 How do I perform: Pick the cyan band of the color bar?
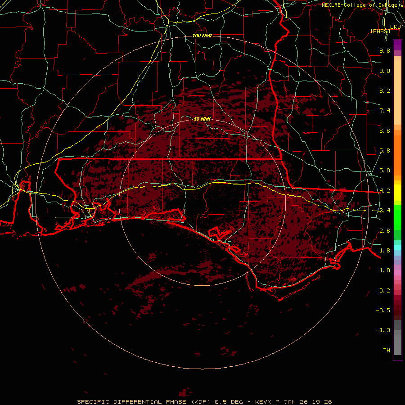(x=397, y=247)
